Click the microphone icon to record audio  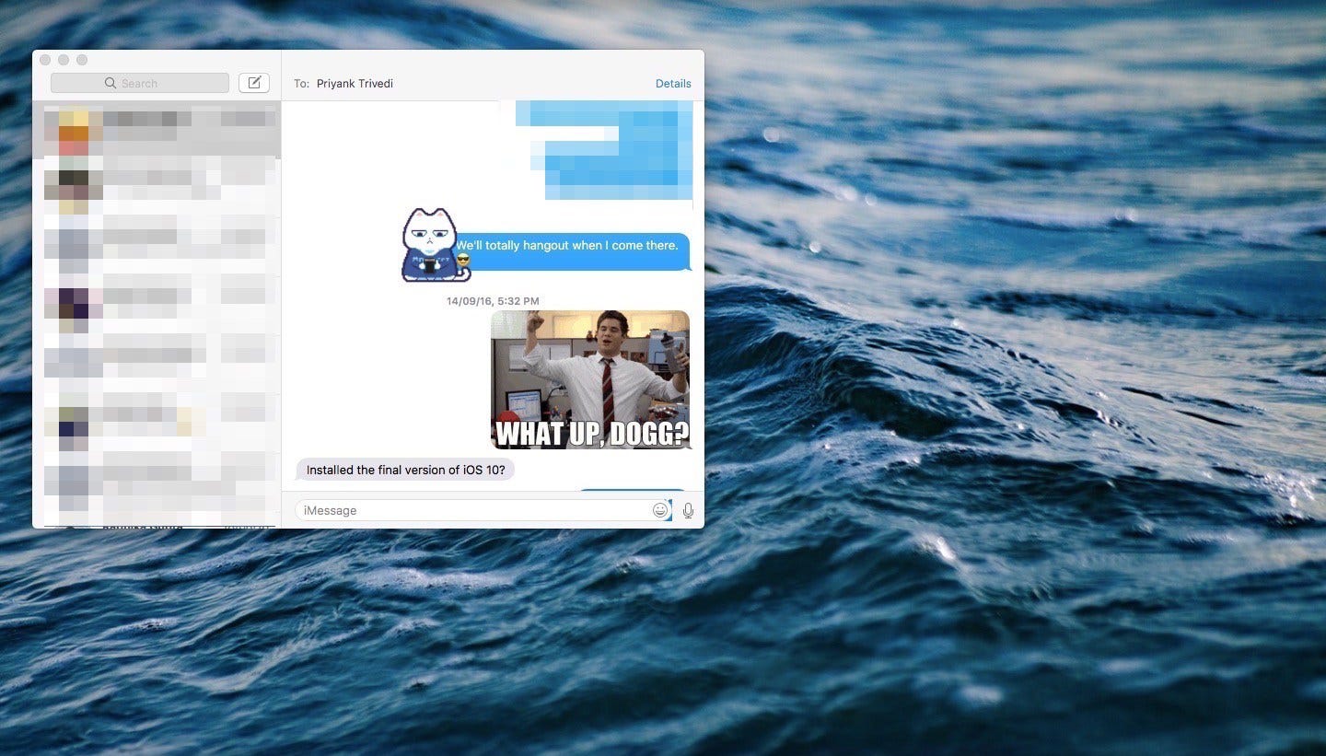point(688,509)
